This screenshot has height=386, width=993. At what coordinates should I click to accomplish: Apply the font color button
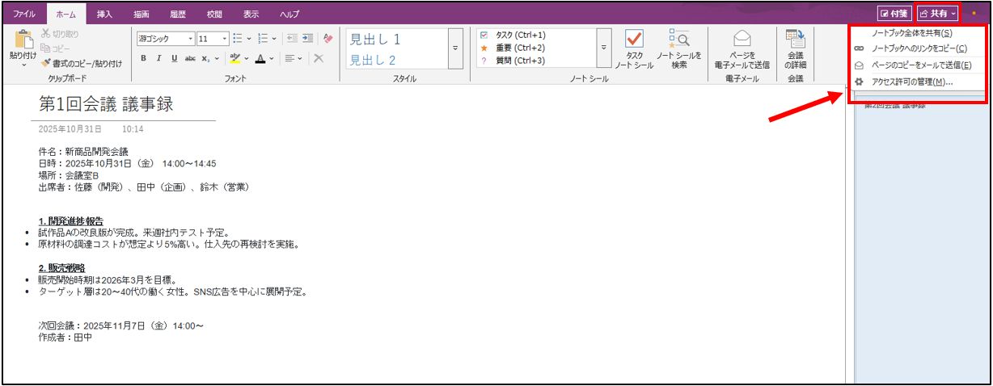260,58
